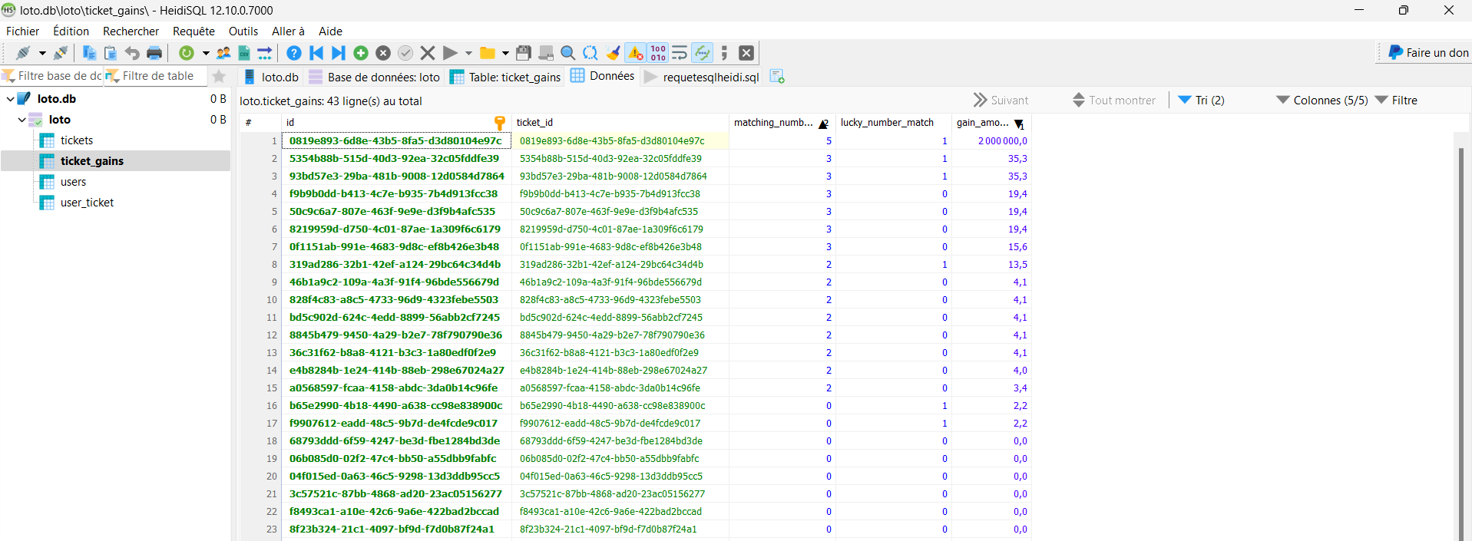The width and height of the screenshot is (1472, 541).
Task: Click the add new query tab icon
Action: 777,77
